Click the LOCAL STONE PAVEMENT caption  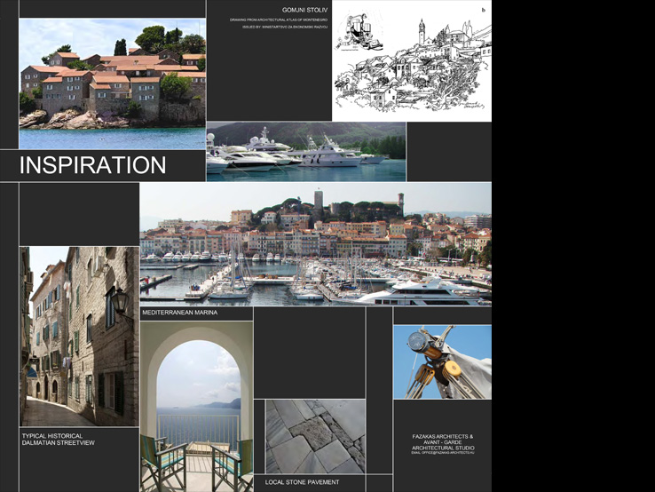pyautogui.click(x=302, y=482)
